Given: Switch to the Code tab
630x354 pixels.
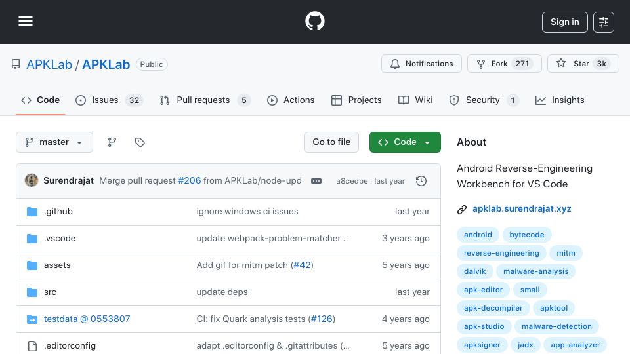Looking at the screenshot, I should pos(40,100).
